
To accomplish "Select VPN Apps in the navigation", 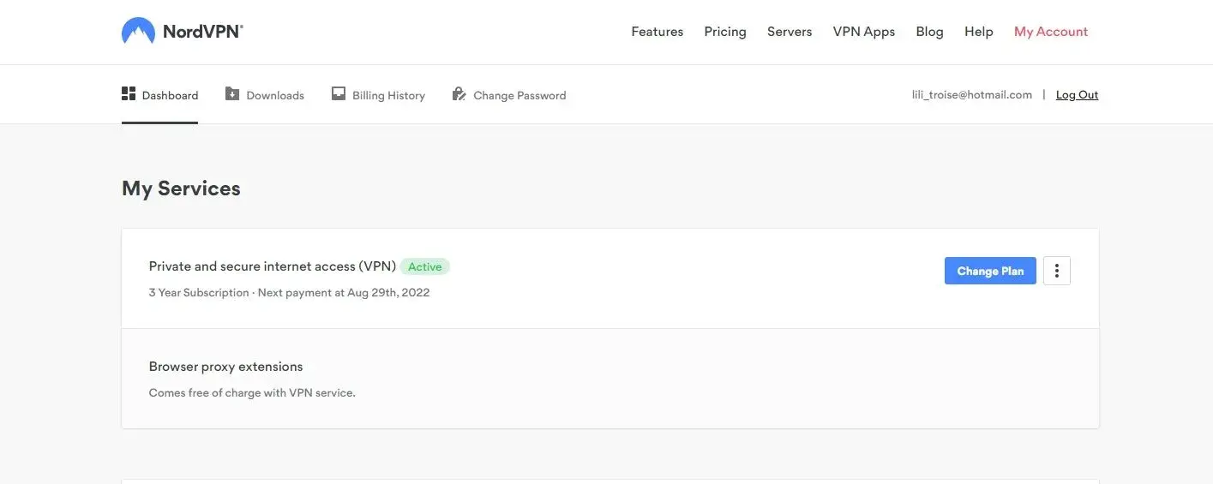I will click(864, 32).
